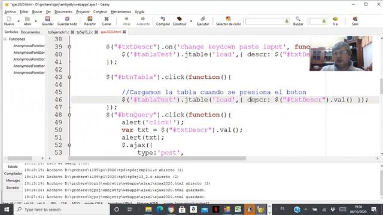
Task: Click the editor horizontal scrollbar
Action: click(157, 158)
